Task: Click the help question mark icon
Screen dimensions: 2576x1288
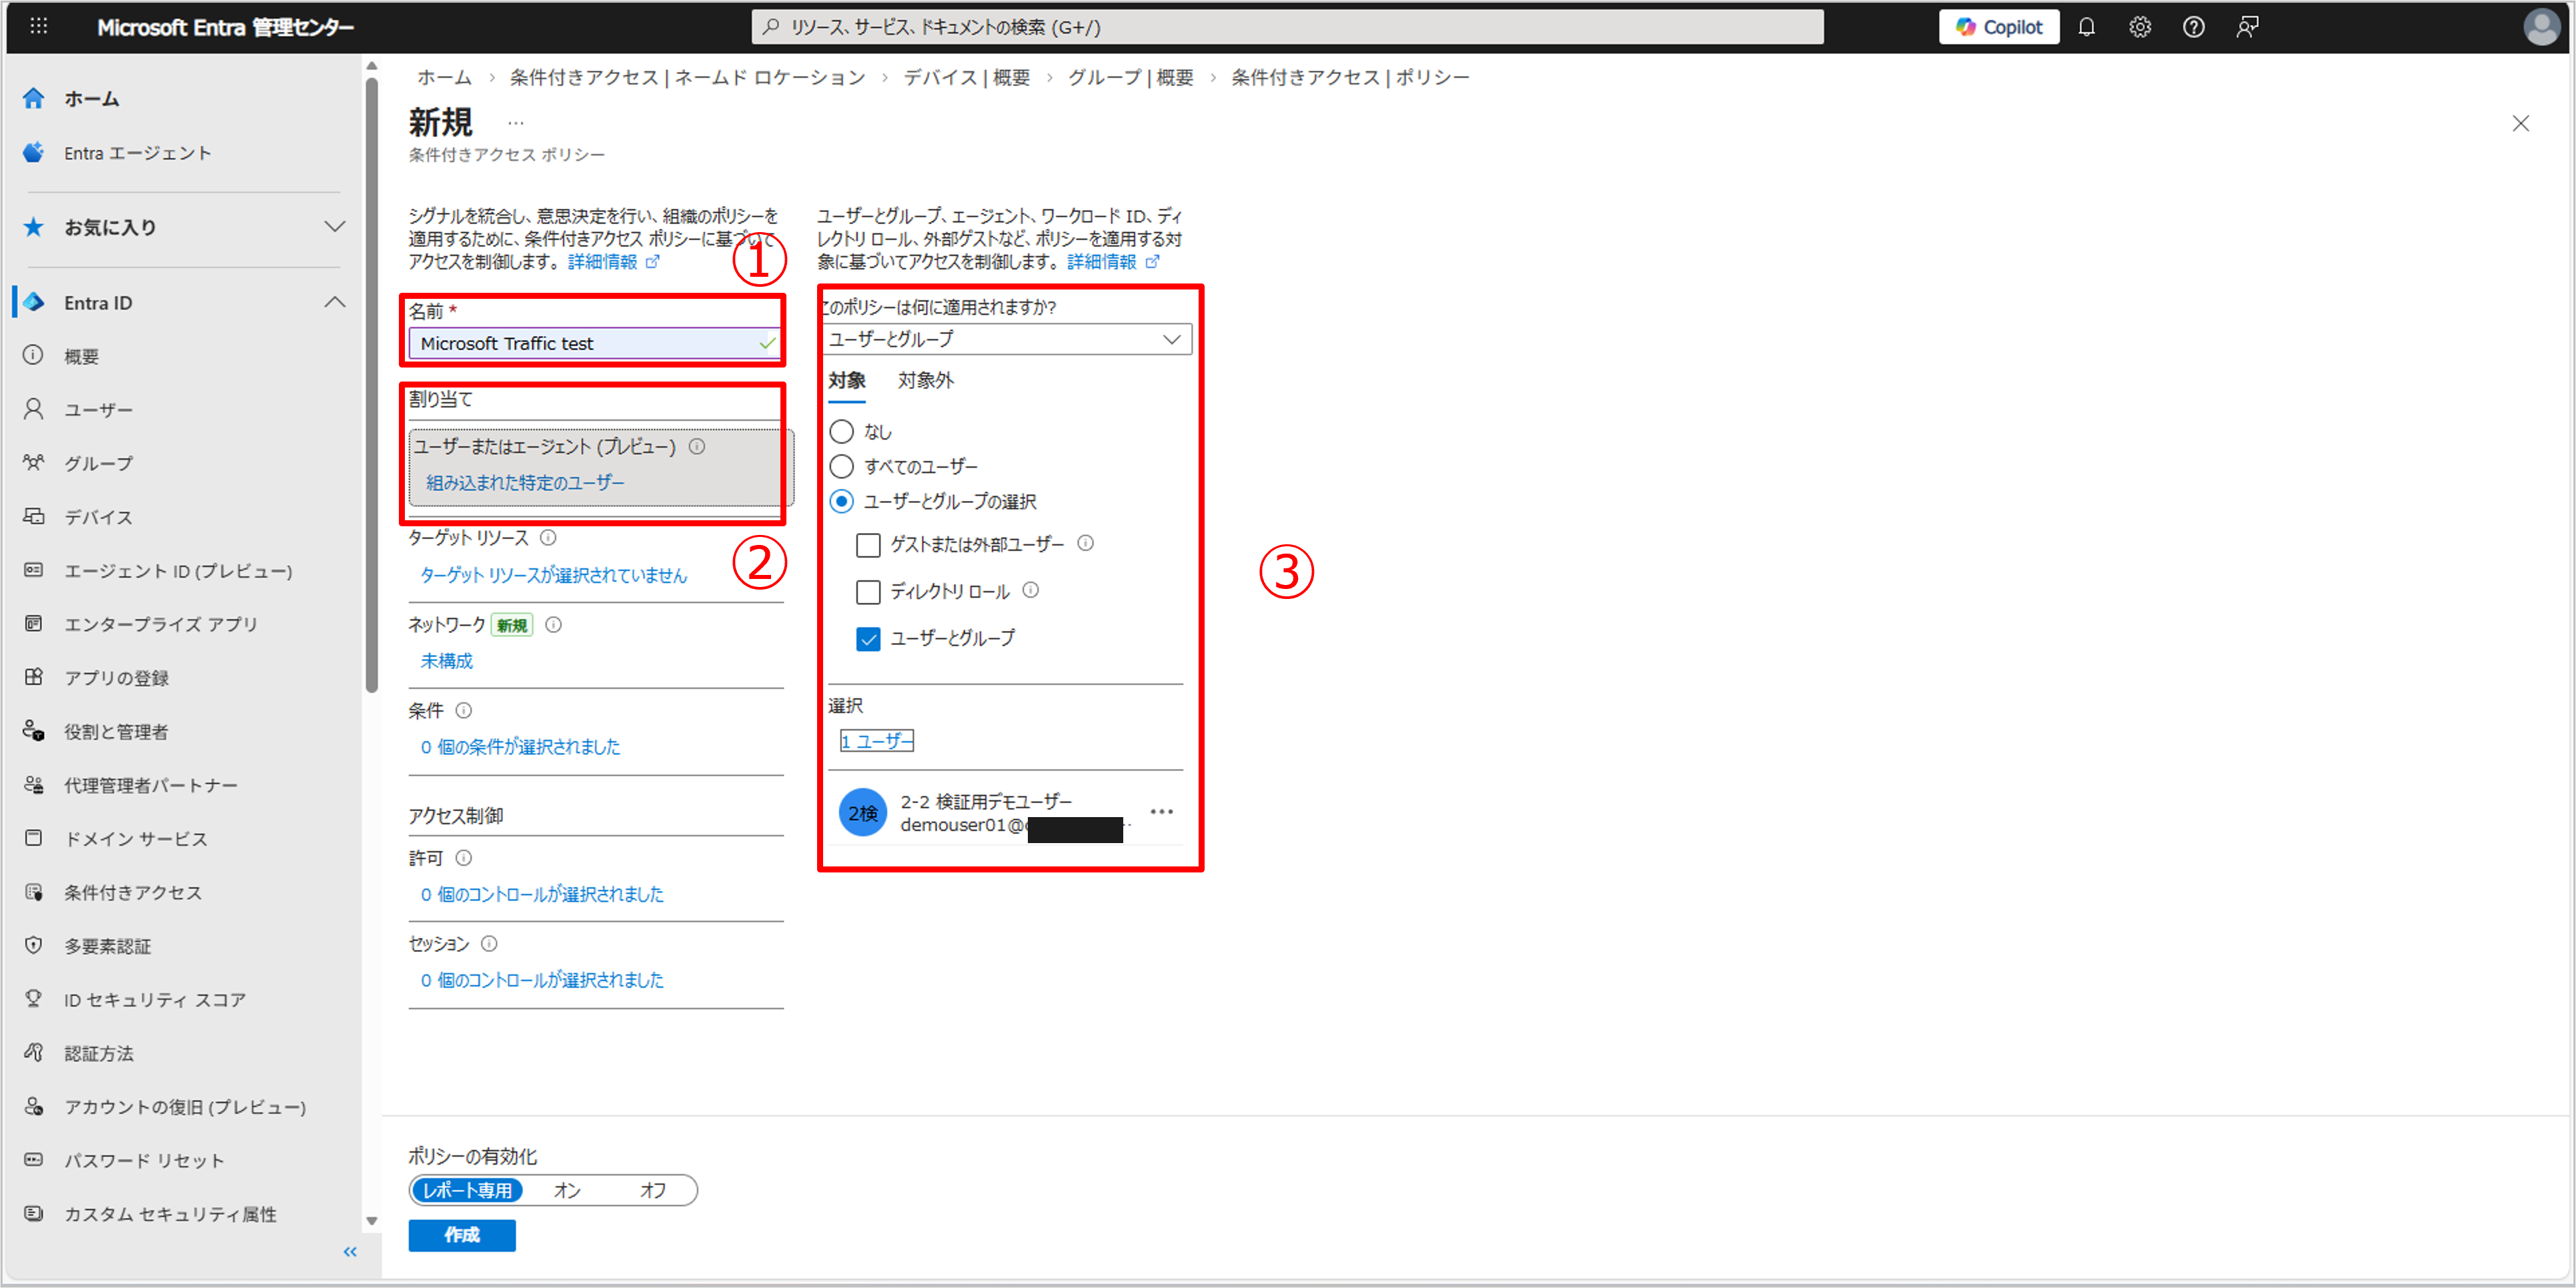Action: pos(2193,27)
